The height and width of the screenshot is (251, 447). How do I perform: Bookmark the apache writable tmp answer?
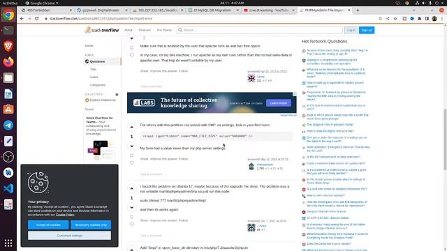(132, 47)
